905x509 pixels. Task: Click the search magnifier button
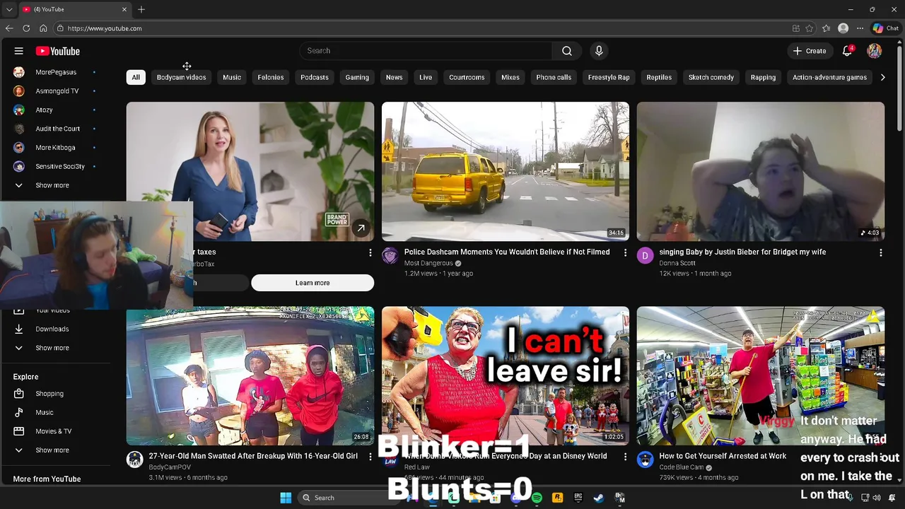[567, 51]
